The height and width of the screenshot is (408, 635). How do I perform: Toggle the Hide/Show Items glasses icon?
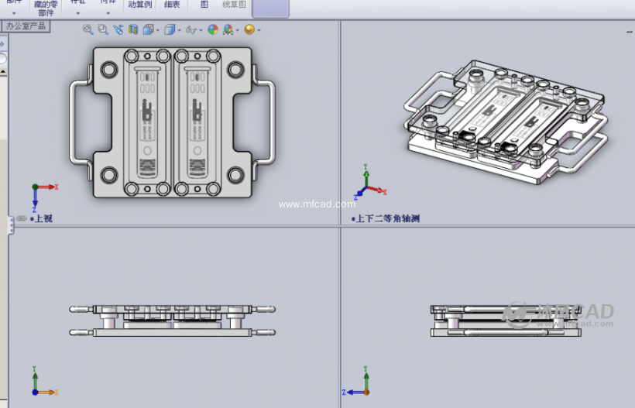pos(190,29)
